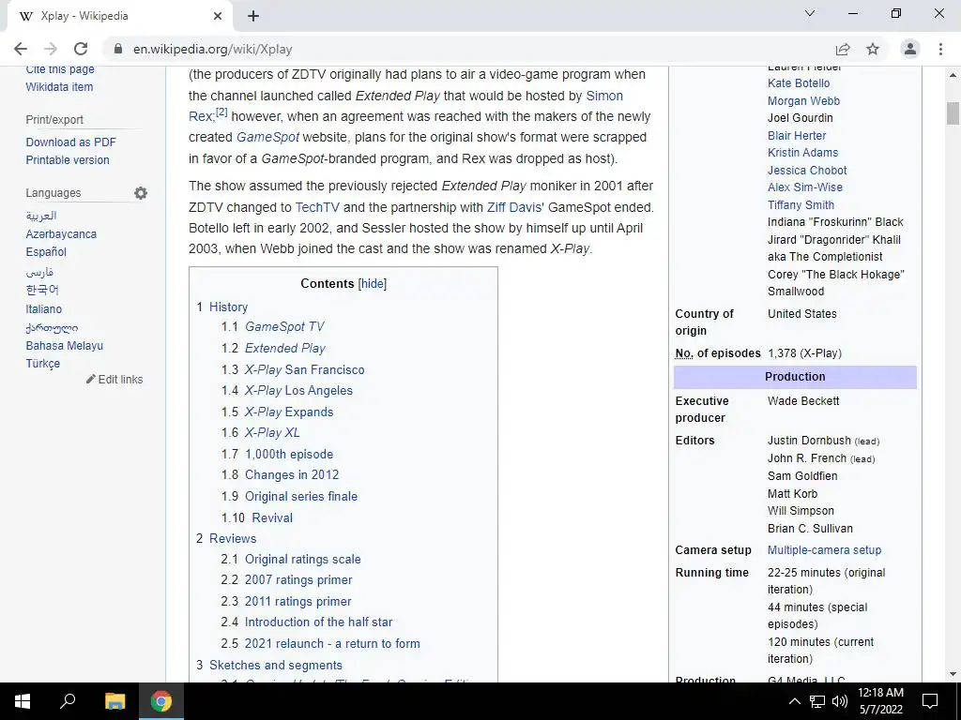
Task: Show hidden system tray icons
Action: pos(794,701)
